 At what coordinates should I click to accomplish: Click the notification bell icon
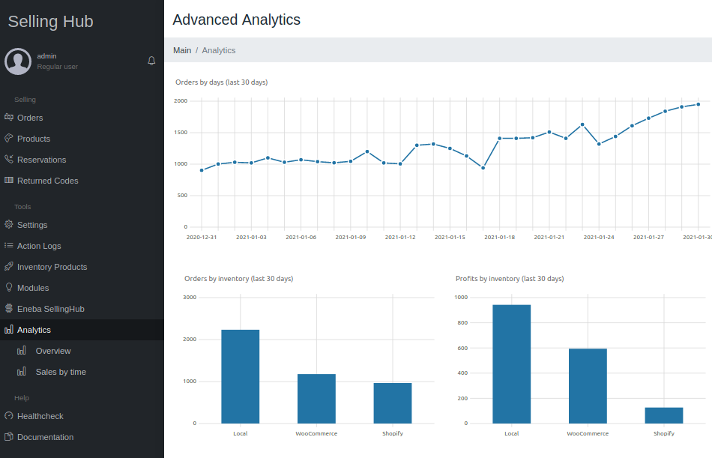(151, 61)
